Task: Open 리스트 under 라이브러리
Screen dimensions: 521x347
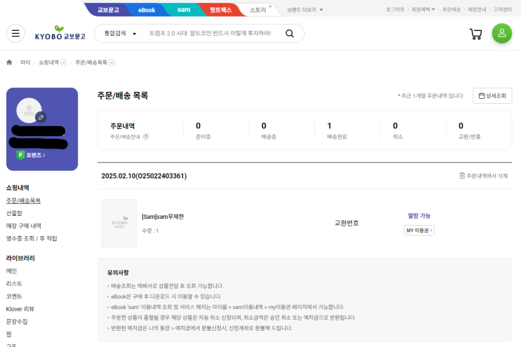Action: (14, 284)
